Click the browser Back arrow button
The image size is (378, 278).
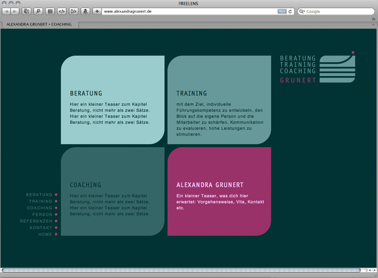coord(6,11)
